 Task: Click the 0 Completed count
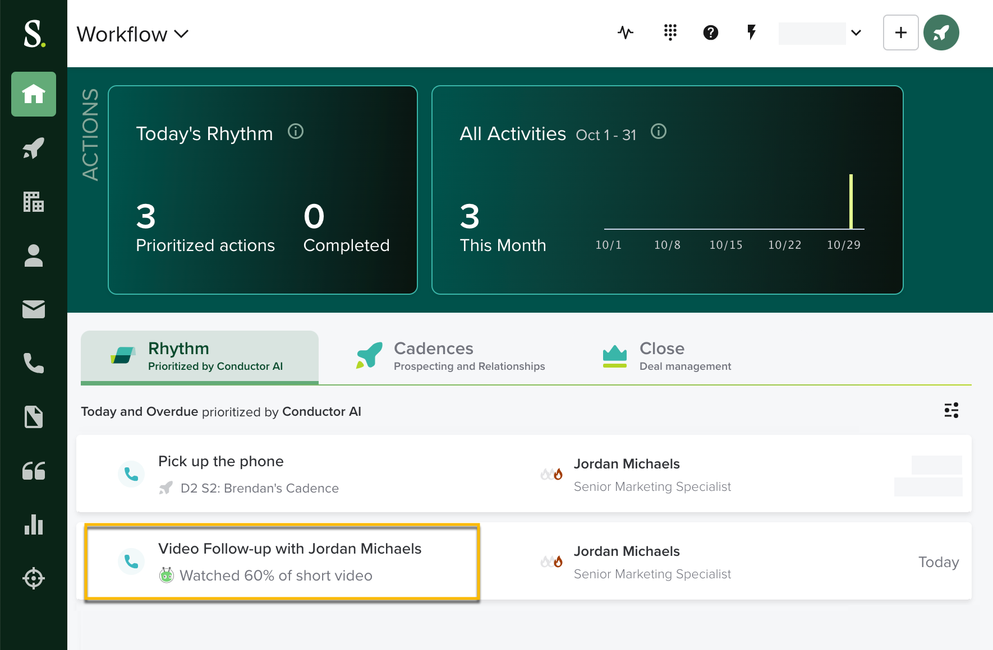314,216
